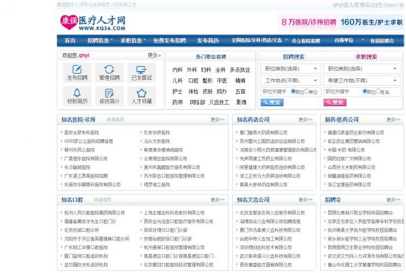Screen dimensions: 406x273
Task: Click the 8万医院/诊所招聘 banner
Action: click(309, 22)
